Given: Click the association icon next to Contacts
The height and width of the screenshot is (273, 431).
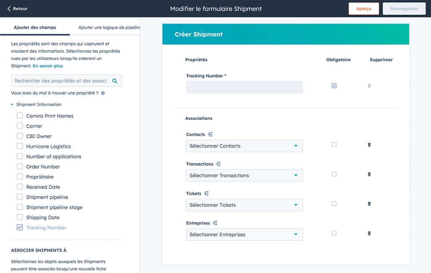Looking at the screenshot, I should click(x=210, y=134).
